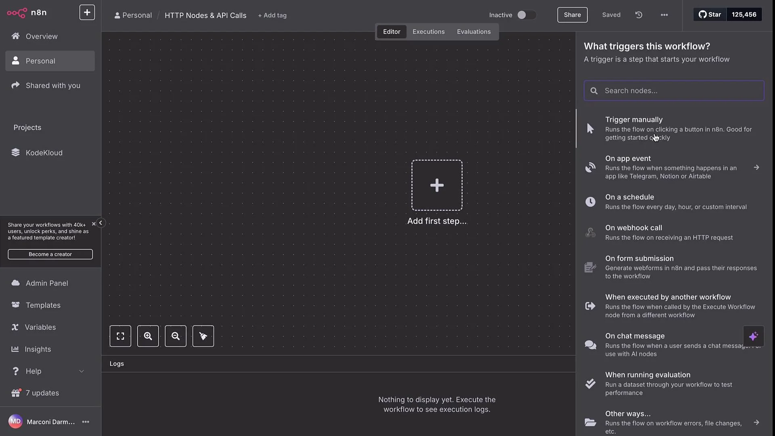Open the Variables icon
775x436 pixels.
pyautogui.click(x=15, y=327)
